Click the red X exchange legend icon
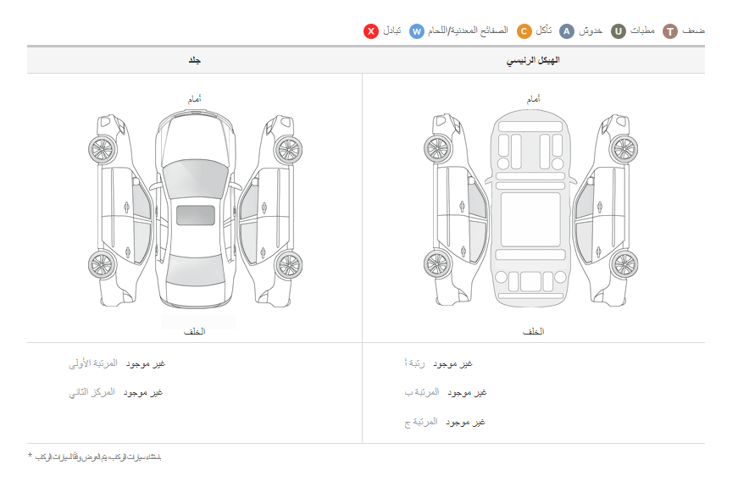The width and height of the screenshot is (738, 487). click(371, 31)
